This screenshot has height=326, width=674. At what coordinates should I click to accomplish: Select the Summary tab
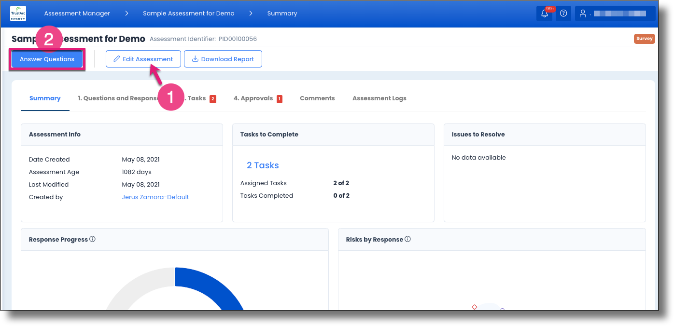pyautogui.click(x=45, y=98)
